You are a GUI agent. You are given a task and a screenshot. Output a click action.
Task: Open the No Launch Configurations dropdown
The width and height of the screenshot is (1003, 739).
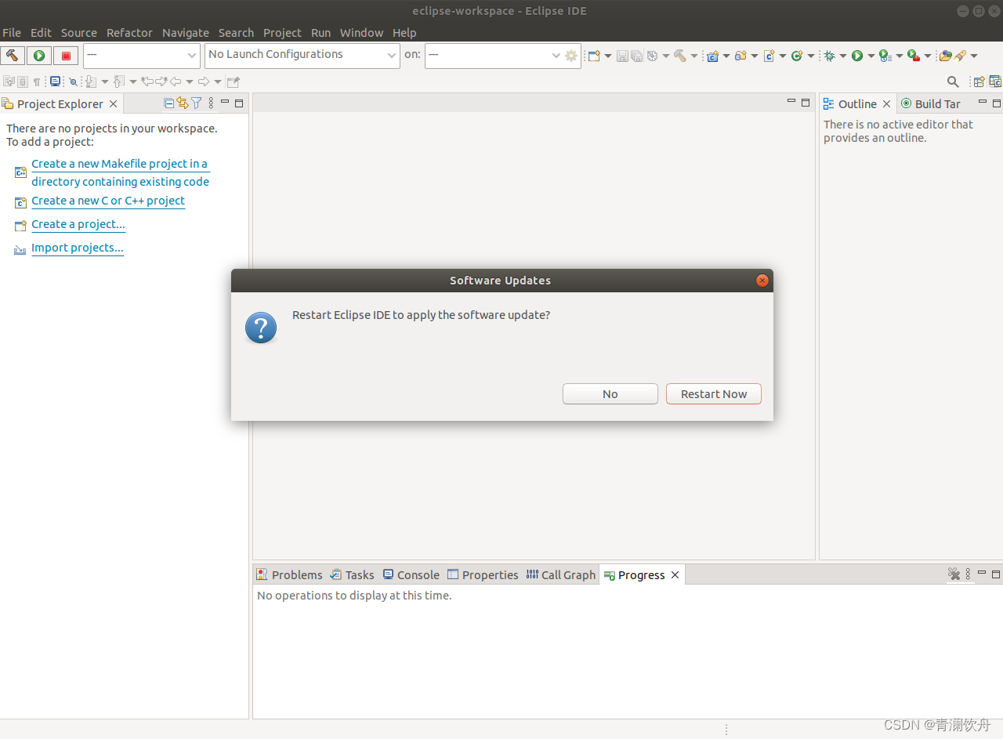[302, 56]
